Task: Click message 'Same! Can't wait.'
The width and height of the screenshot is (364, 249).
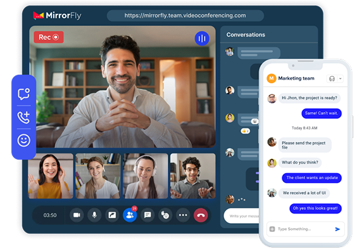Action: pyautogui.click(x=322, y=113)
